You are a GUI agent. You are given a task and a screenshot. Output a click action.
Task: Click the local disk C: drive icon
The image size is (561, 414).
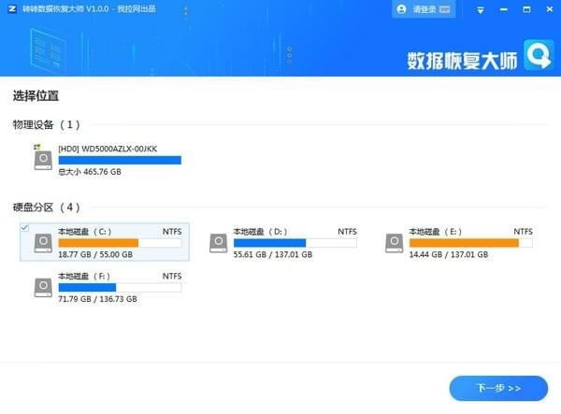(x=43, y=243)
